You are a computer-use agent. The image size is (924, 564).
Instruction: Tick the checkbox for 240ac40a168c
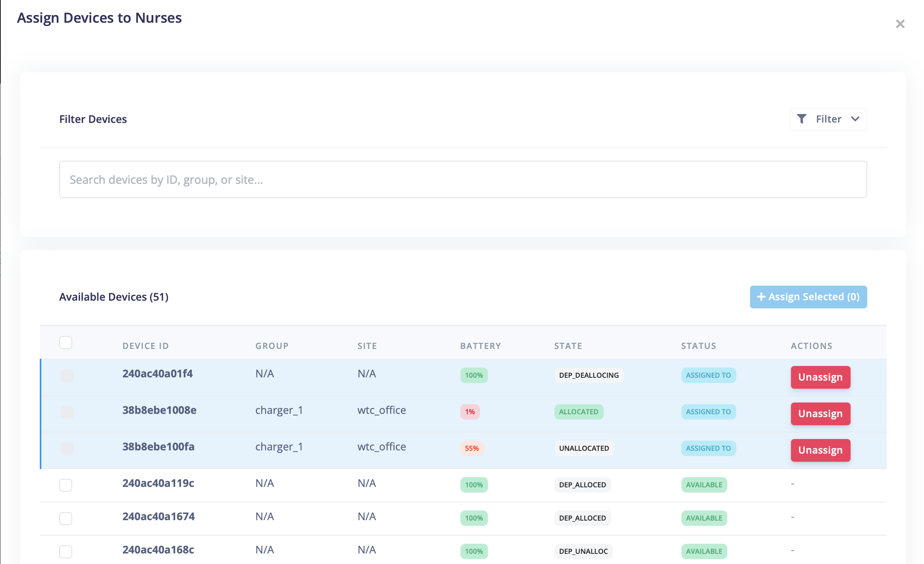point(66,551)
